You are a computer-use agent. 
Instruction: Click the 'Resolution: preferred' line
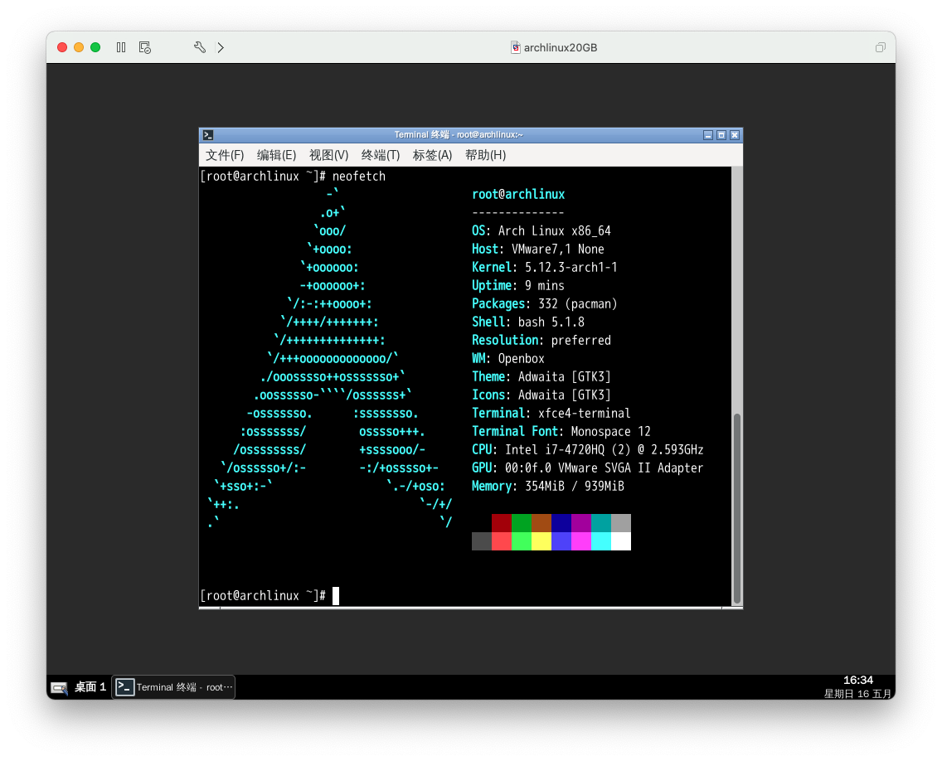(x=541, y=341)
